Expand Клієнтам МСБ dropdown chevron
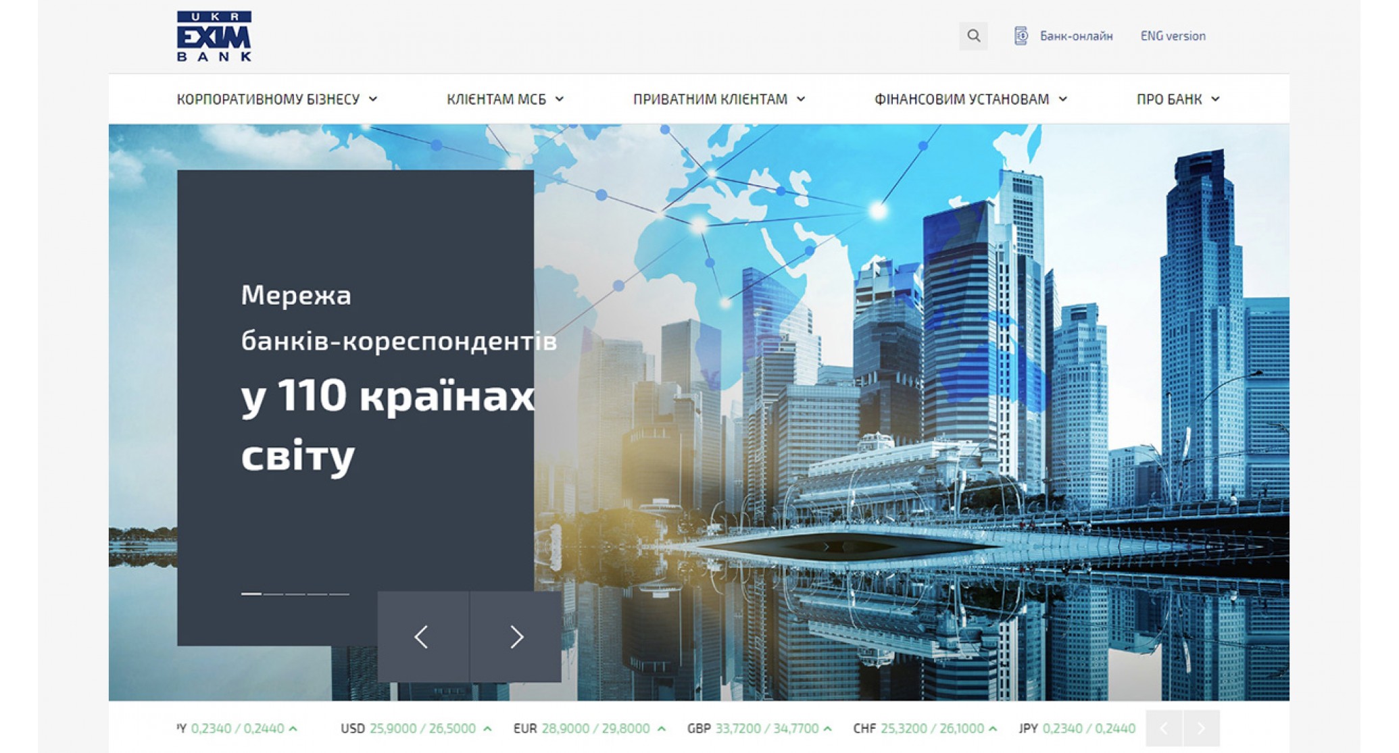 [x=560, y=99]
